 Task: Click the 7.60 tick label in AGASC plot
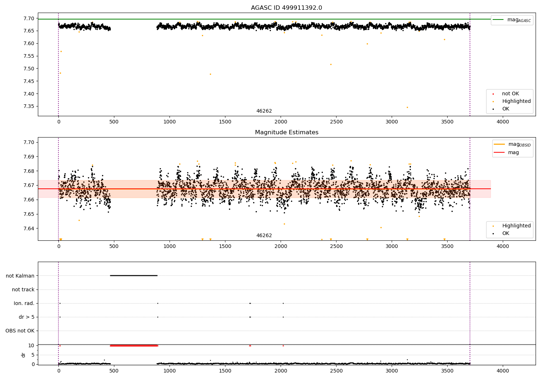pos(28,43)
